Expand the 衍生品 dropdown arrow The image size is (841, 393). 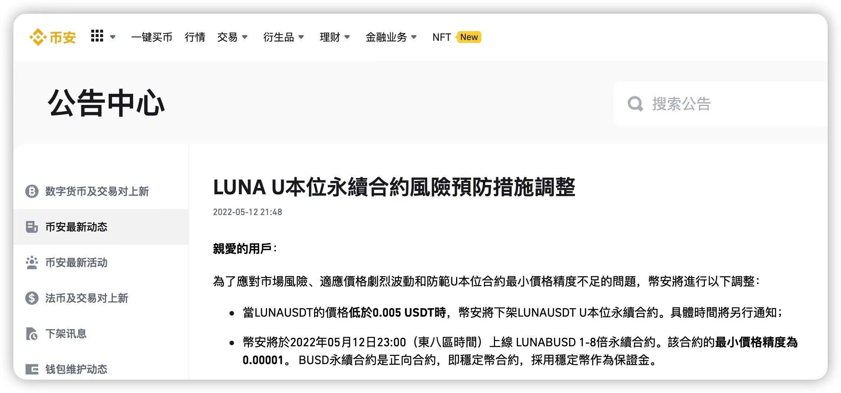(x=301, y=37)
